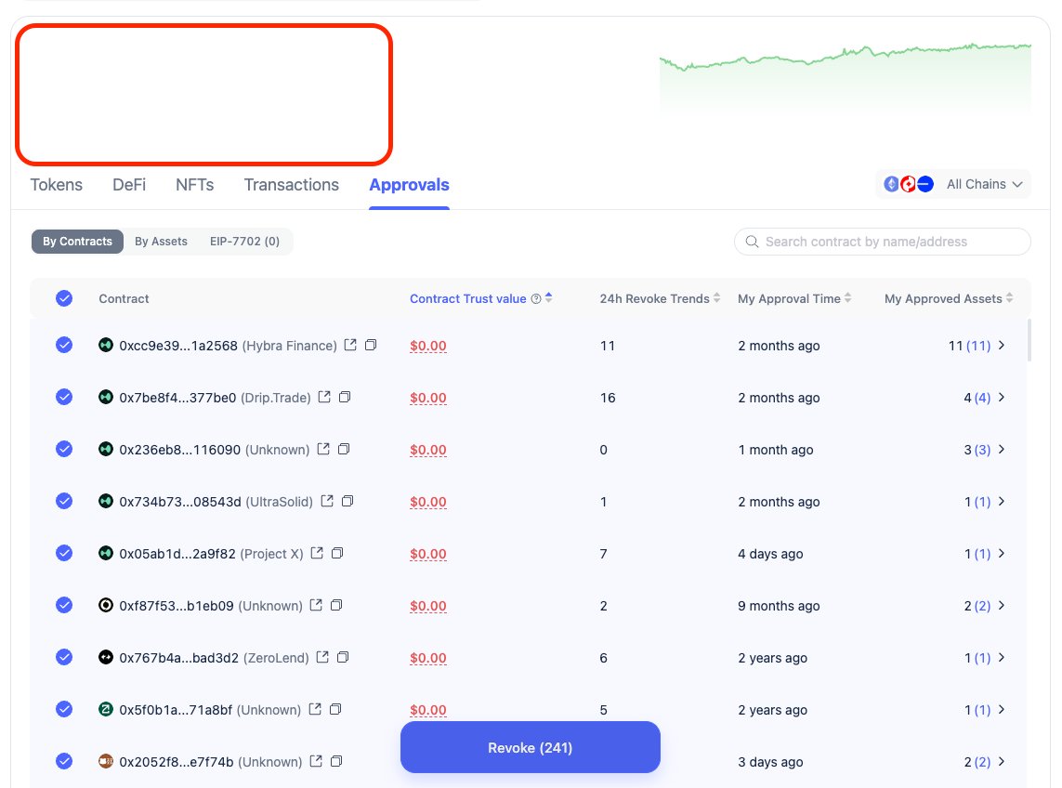Click Drip.Trade $0.00 trust value
The height and width of the screenshot is (788, 1062).
[428, 398]
